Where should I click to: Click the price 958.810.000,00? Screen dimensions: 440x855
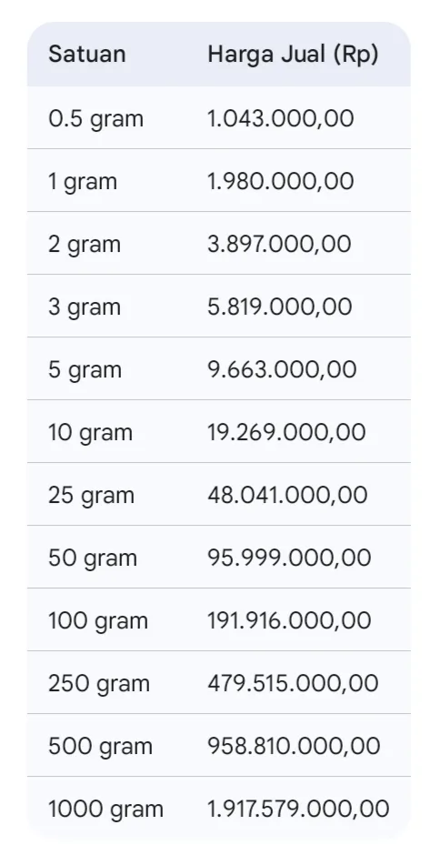tap(294, 746)
